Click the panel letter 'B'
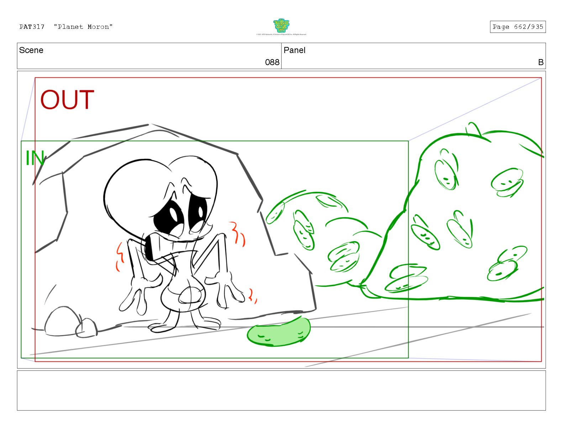Image resolution: width=563 pixels, height=436 pixels. click(x=541, y=62)
